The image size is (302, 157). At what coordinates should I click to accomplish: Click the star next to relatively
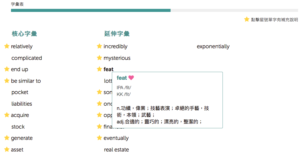point(7,46)
